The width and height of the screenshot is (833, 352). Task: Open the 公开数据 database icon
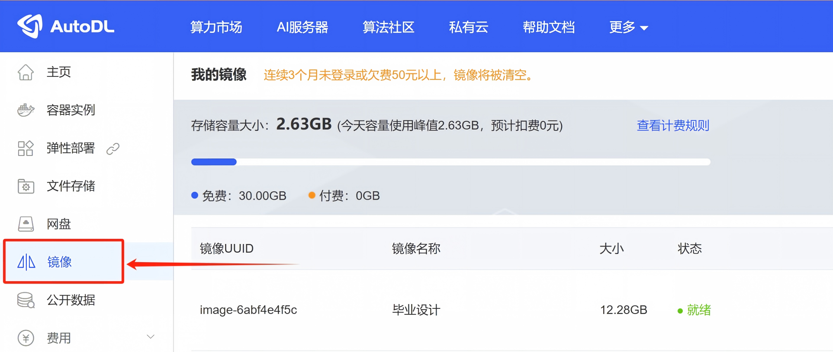tap(26, 300)
